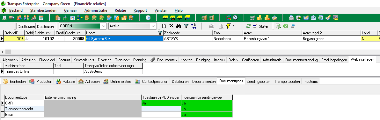Viewport: 380px width, 120px height.
Task: Open the Contactpersonen sub-tab
Action: tap(152, 82)
